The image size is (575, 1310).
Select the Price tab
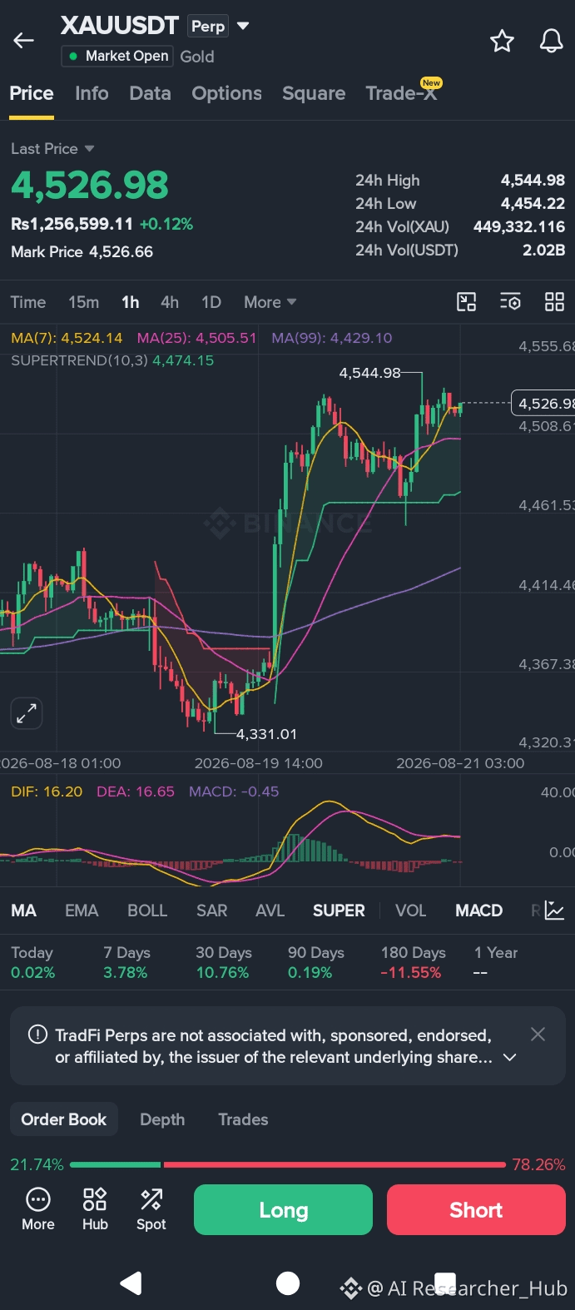32,93
